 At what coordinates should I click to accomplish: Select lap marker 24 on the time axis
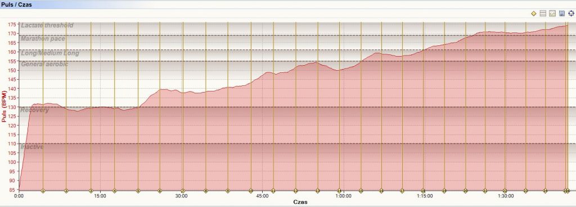tap(545, 191)
